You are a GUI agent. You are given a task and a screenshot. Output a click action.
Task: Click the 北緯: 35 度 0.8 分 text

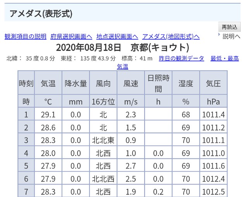point(31,59)
